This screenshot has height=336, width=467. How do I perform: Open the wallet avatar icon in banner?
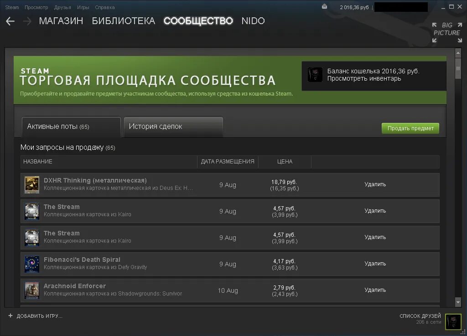pos(315,75)
